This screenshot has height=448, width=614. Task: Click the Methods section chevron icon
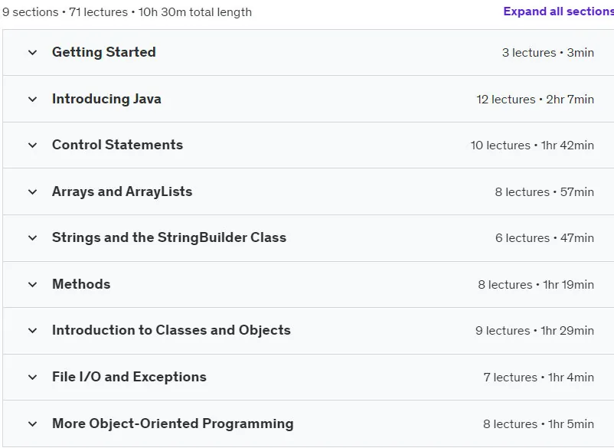33,284
